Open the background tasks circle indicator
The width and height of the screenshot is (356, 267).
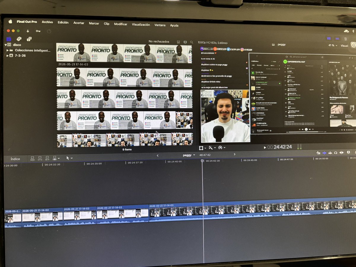coord(49,31)
